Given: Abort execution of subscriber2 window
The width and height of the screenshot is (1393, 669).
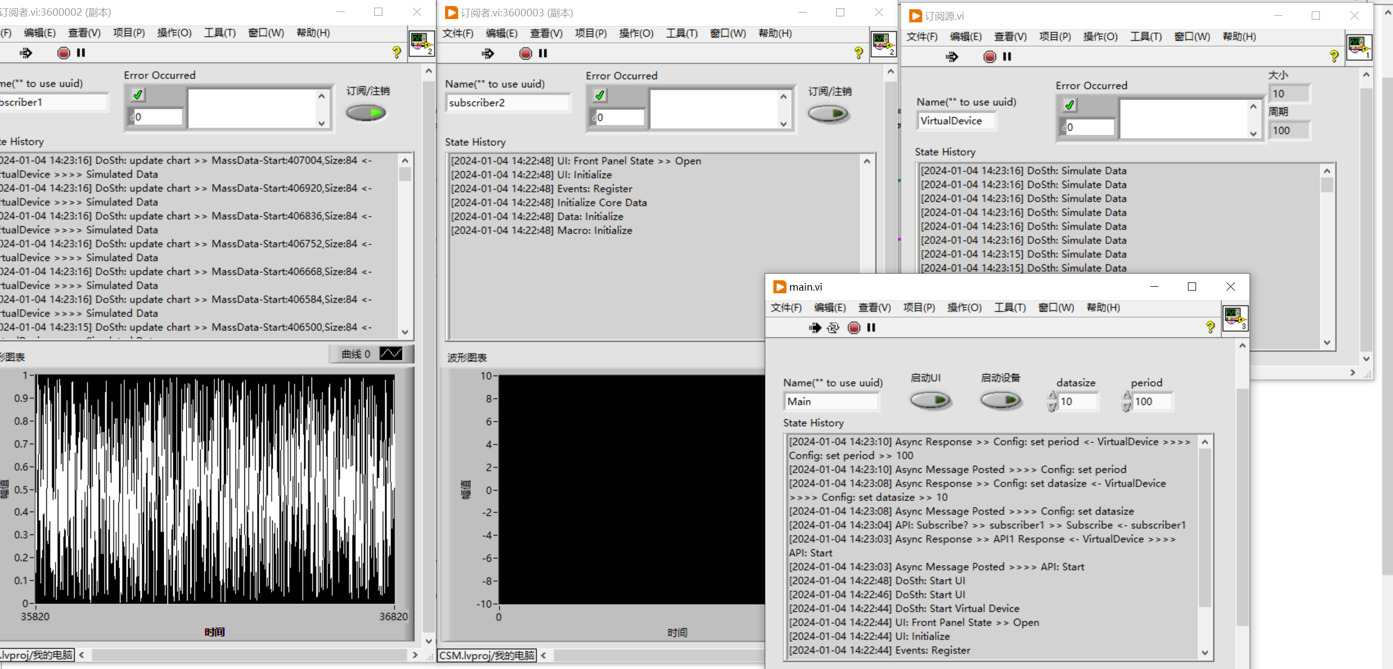Looking at the screenshot, I should tap(526, 53).
